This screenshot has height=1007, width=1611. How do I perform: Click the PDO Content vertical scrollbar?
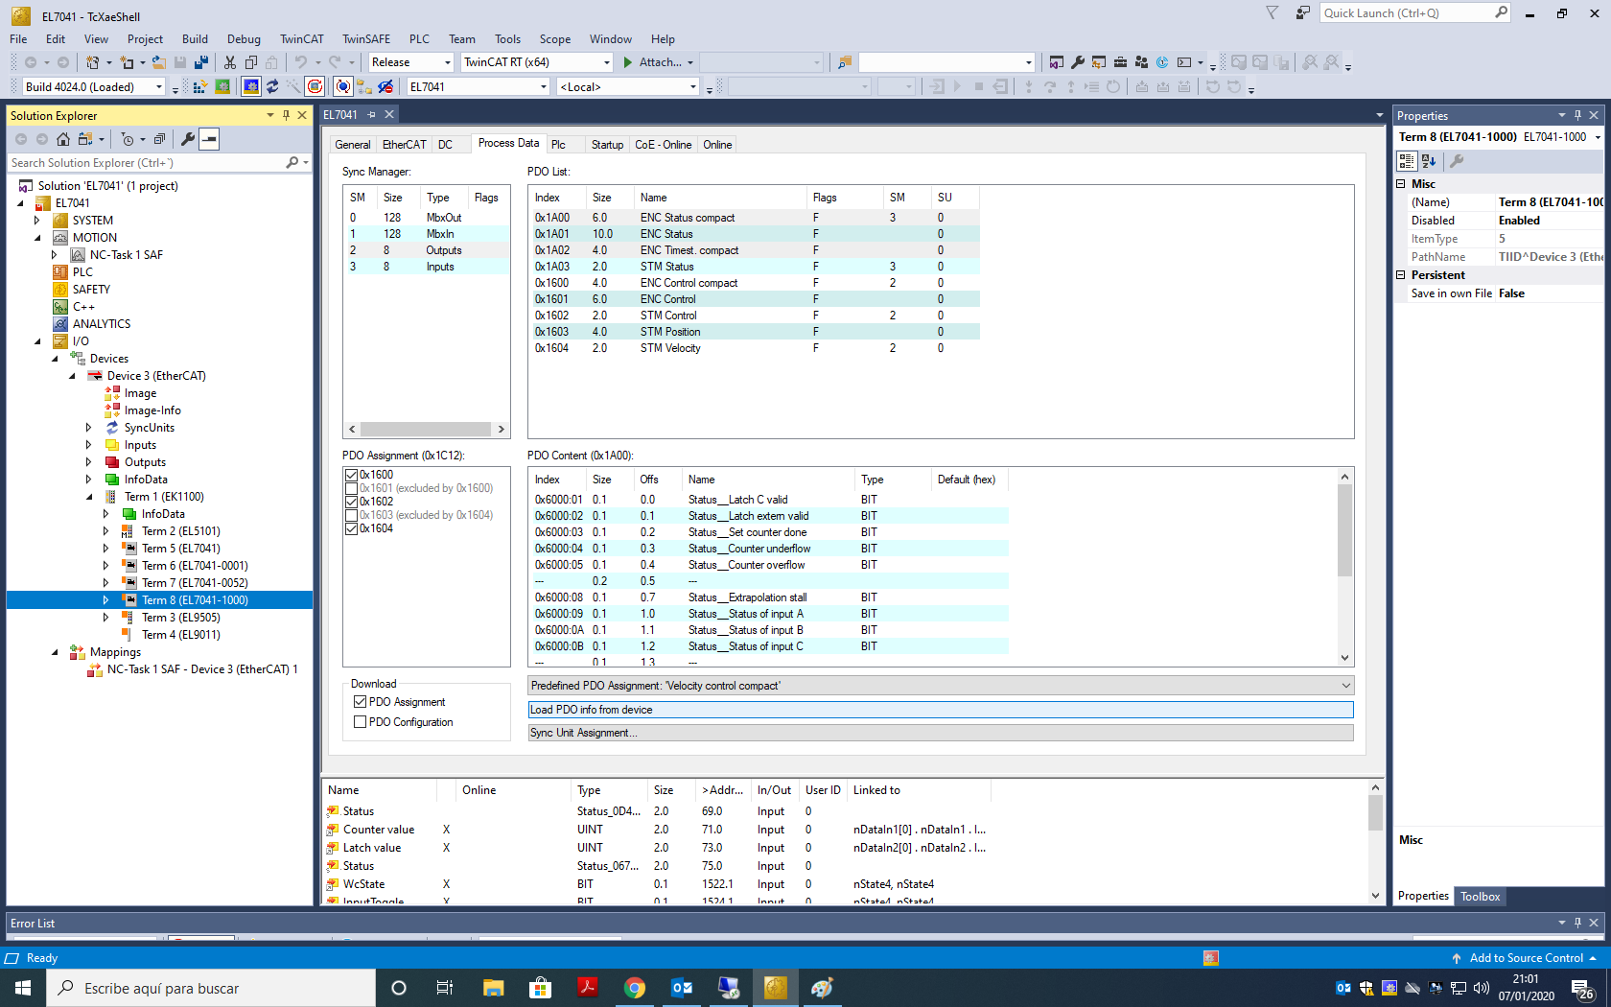tap(1344, 566)
